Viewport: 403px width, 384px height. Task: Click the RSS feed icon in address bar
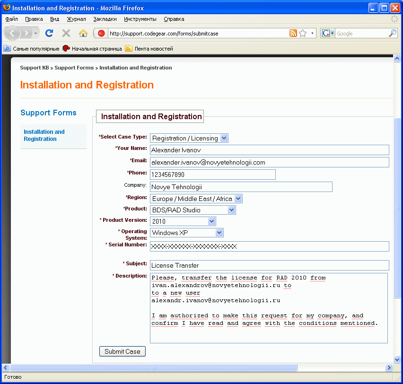tap(293, 33)
